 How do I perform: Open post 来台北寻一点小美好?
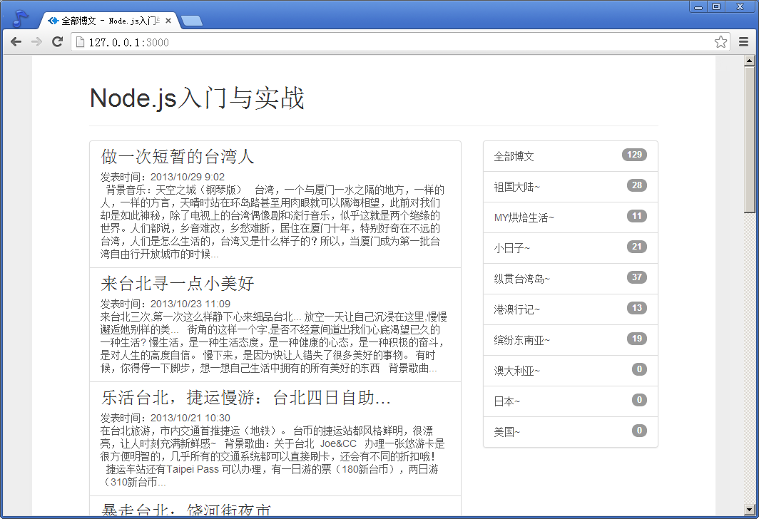click(x=178, y=284)
